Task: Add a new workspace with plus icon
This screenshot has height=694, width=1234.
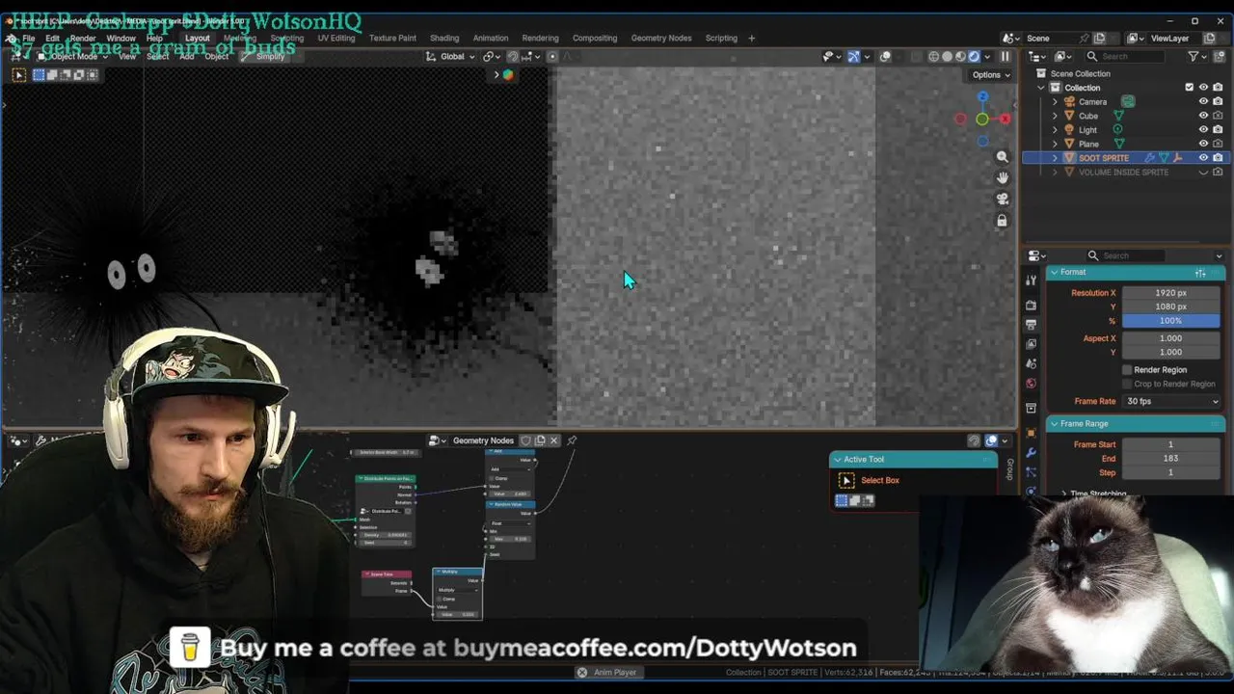Action: (x=752, y=38)
